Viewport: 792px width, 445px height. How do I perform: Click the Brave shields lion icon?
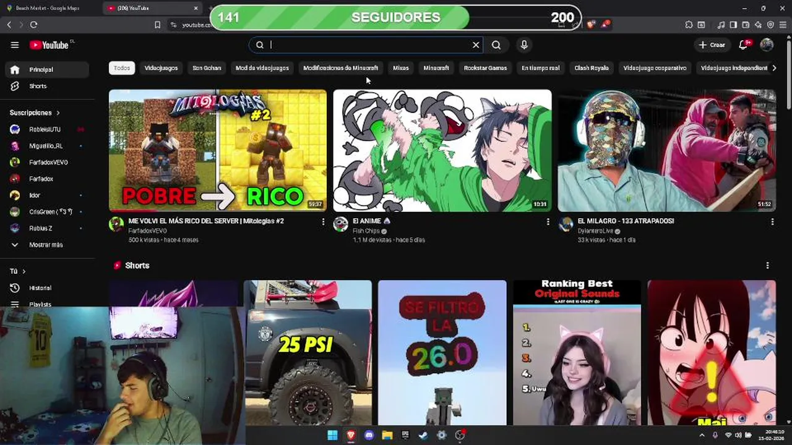coord(591,24)
